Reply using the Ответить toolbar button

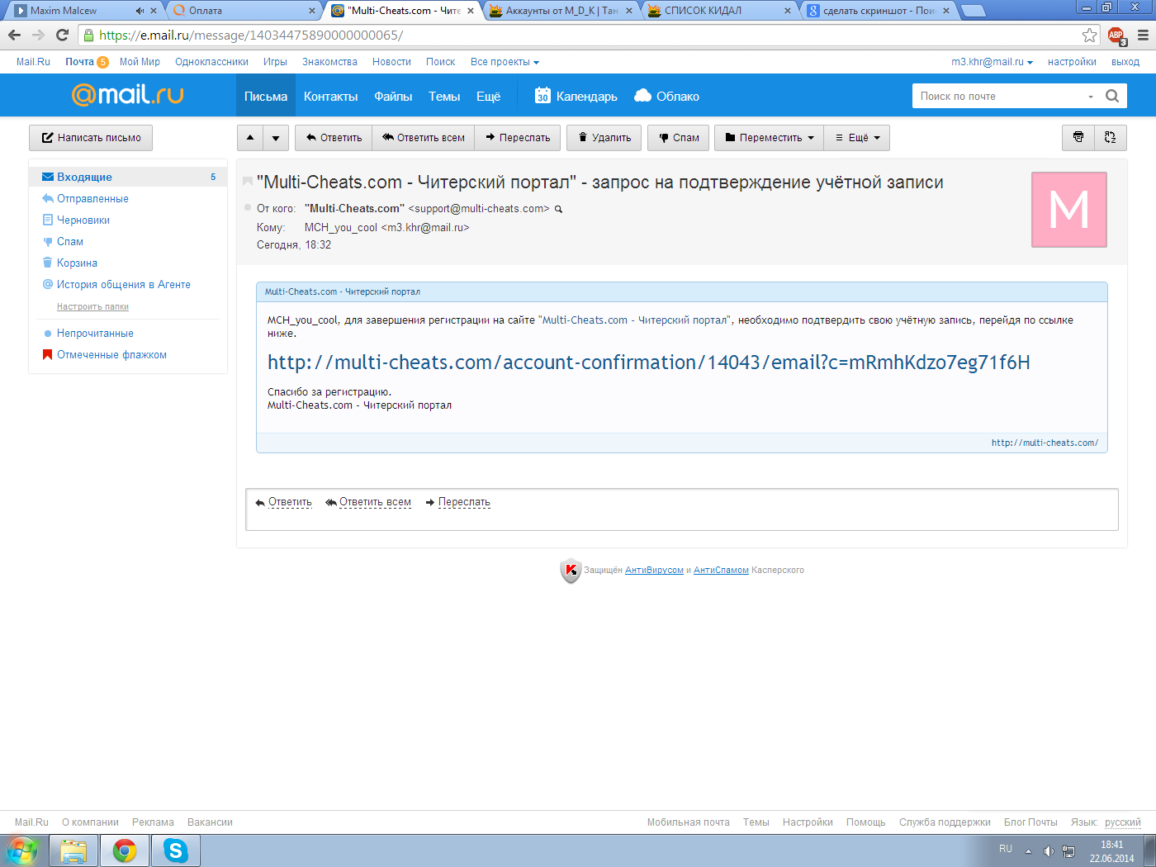click(334, 138)
